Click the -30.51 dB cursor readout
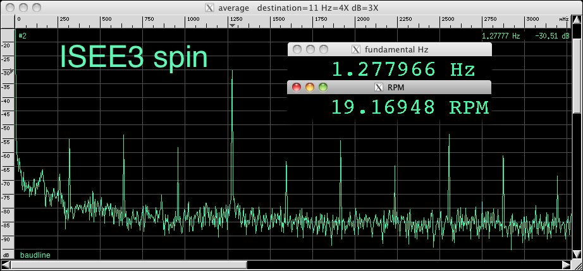 pos(552,36)
